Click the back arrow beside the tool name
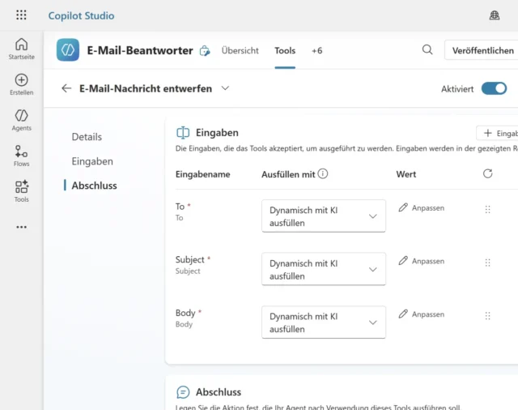This screenshot has width=518, height=410. 66,88
